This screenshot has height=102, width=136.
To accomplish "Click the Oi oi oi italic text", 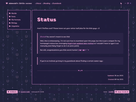I will [x=43, y=37].
